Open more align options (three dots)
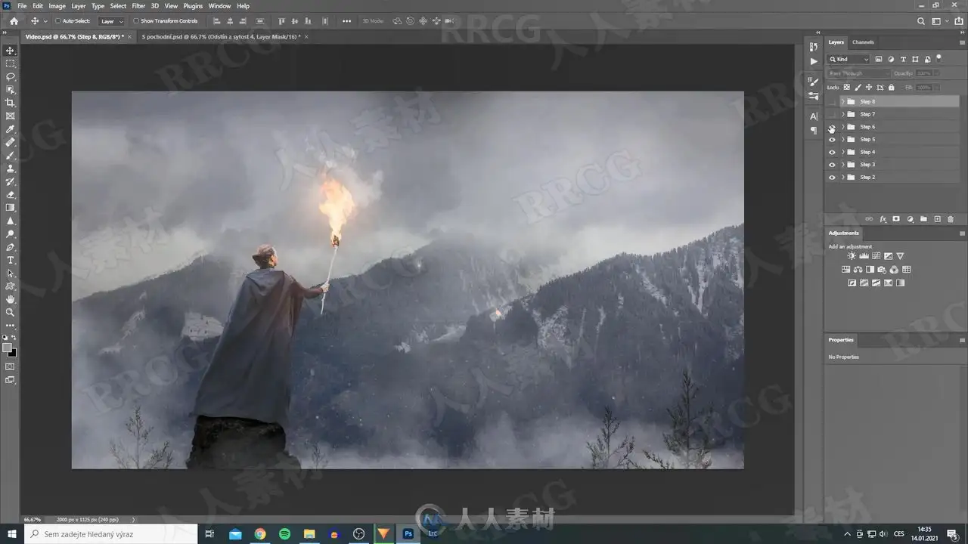This screenshot has width=968, height=544. tap(346, 21)
